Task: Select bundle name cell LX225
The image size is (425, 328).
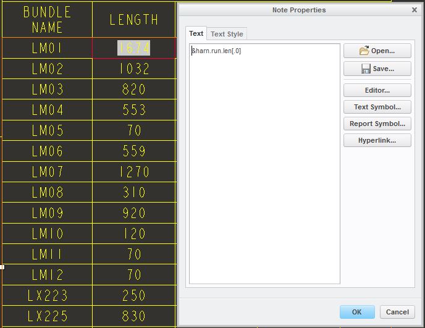Action: coord(47,316)
